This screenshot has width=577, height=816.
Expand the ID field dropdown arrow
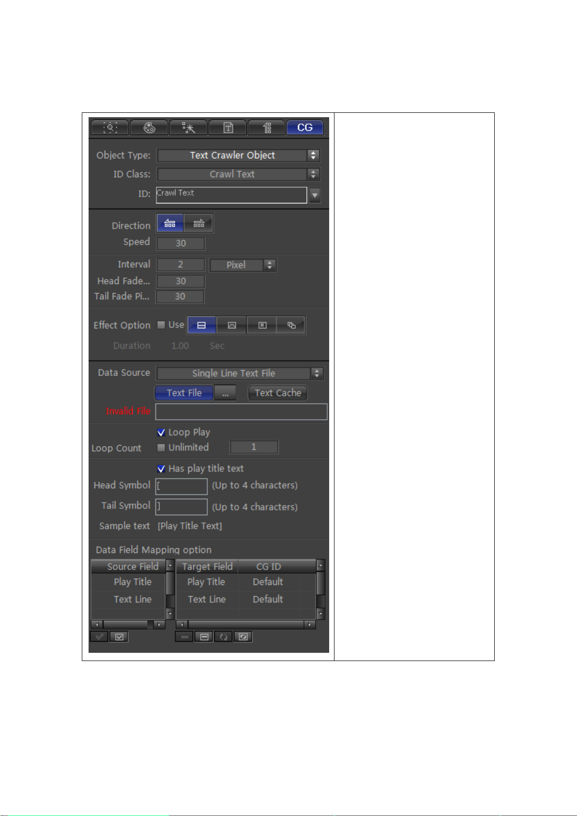(x=315, y=195)
